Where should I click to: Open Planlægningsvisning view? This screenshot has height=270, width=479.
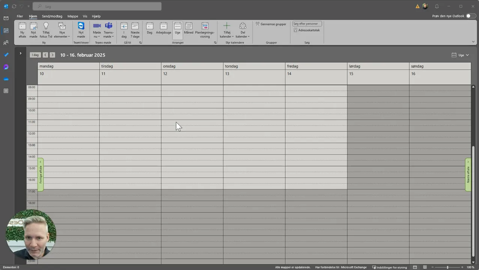click(205, 30)
